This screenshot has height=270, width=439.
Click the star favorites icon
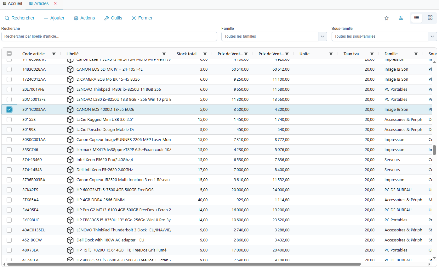pyautogui.click(x=386, y=18)
